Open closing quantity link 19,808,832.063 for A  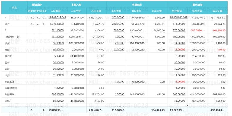[179, 18]
